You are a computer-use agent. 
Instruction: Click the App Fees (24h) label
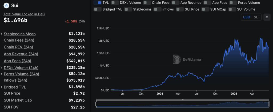point(18,61)
